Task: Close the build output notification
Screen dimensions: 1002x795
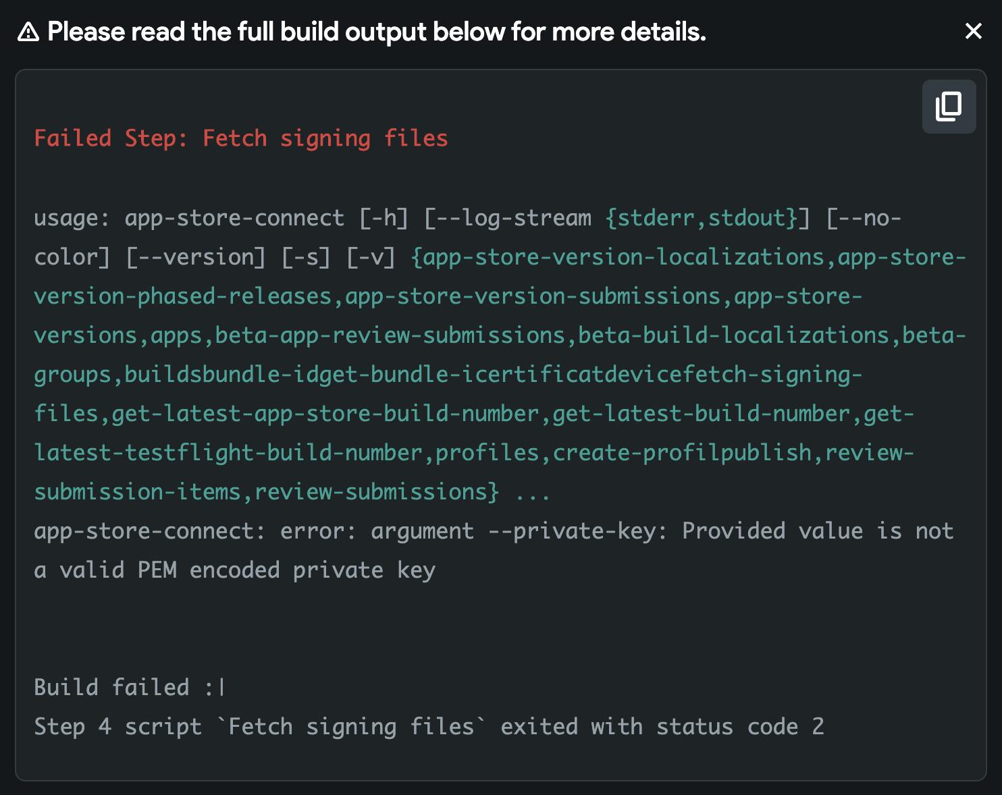Action: (x=973, y=31)
